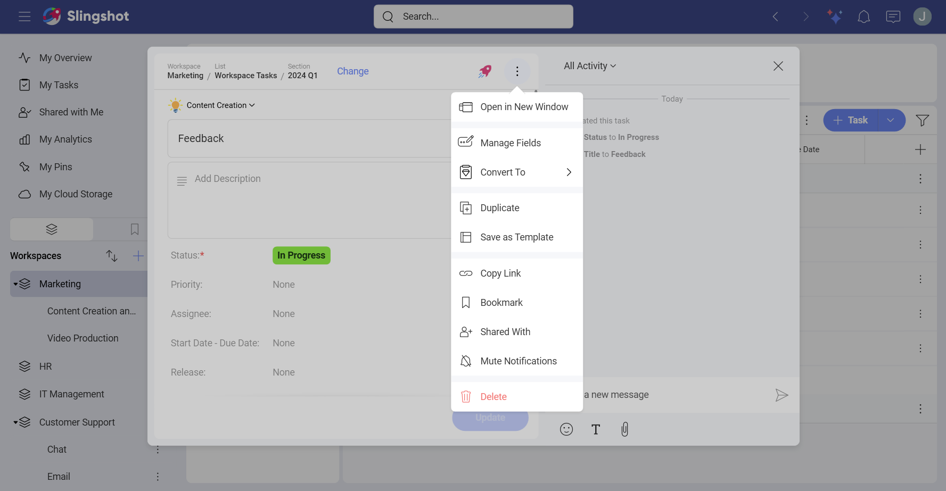Go back with the left arrow
The width and height of the screenshot is (946, 491).
point(776,16)
